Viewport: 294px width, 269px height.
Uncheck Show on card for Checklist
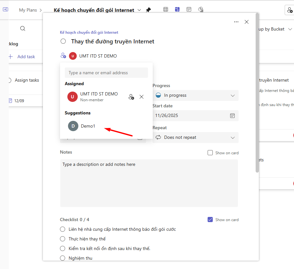(x=210, y=220)
